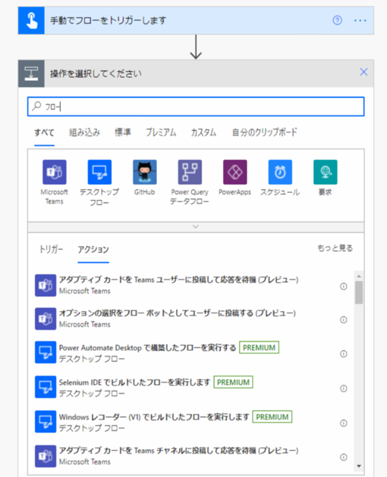Click the magnifier search icon

click(37, 106)
